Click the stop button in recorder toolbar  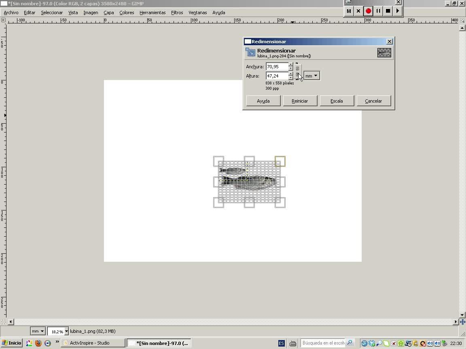point(388,11)
